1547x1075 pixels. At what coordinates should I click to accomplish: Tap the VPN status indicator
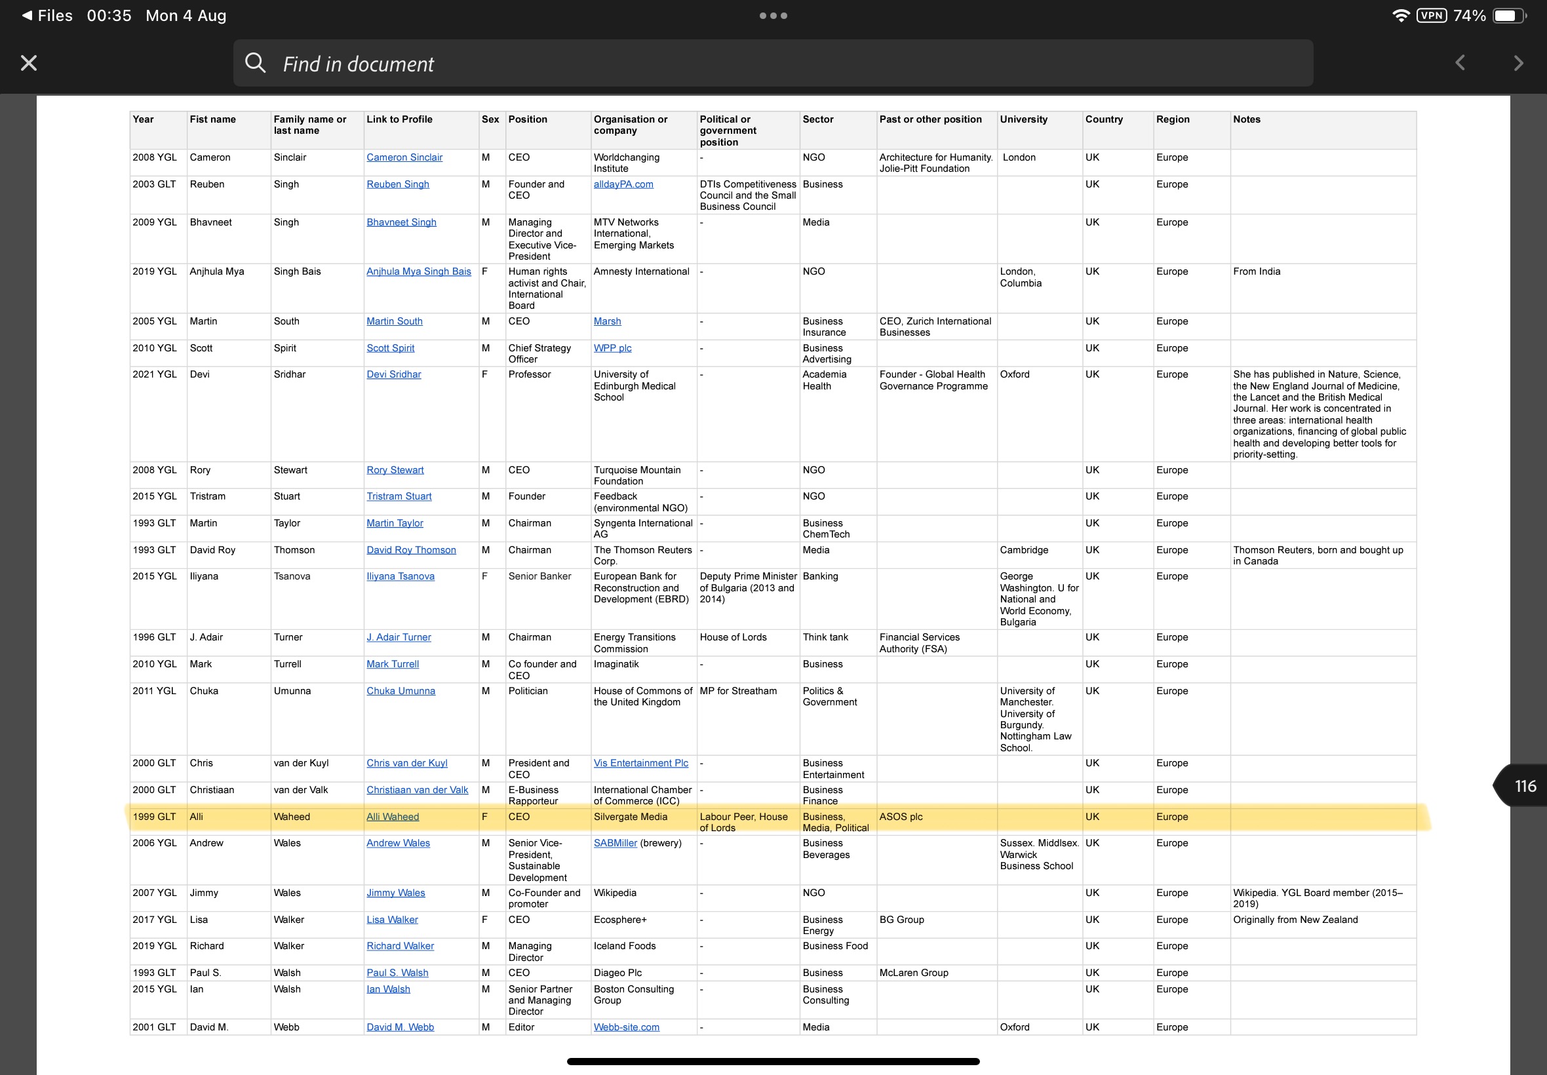(x=1431, y=16)
